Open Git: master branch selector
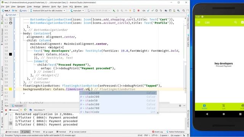This screenshot has height=137, width=244. 176,135
